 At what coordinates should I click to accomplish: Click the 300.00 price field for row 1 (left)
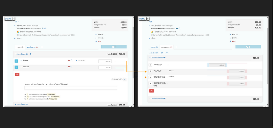pyautogui.click(x=105, y=61)
